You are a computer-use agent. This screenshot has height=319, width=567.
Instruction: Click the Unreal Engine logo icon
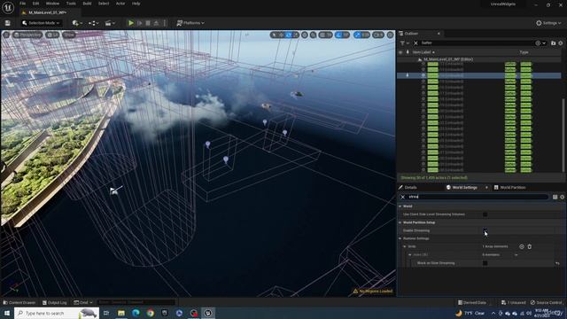click(8, 7)
